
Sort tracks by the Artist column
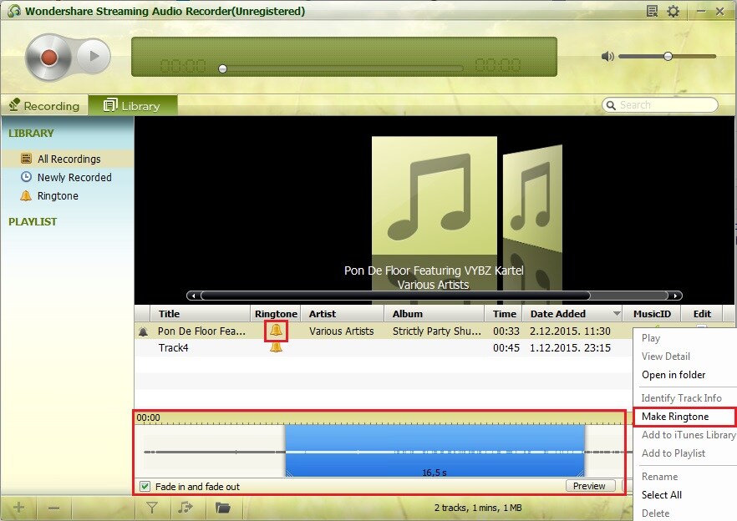pyautogui.click(x=343, y=313)
